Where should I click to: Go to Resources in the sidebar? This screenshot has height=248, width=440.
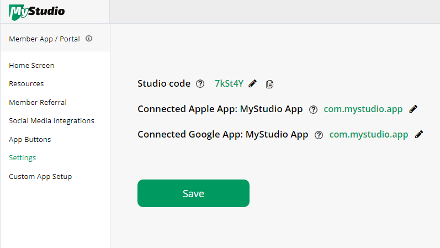26,84
